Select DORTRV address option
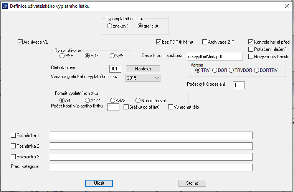Viewport: 294px width, 192px height. (x=256, y=70)
